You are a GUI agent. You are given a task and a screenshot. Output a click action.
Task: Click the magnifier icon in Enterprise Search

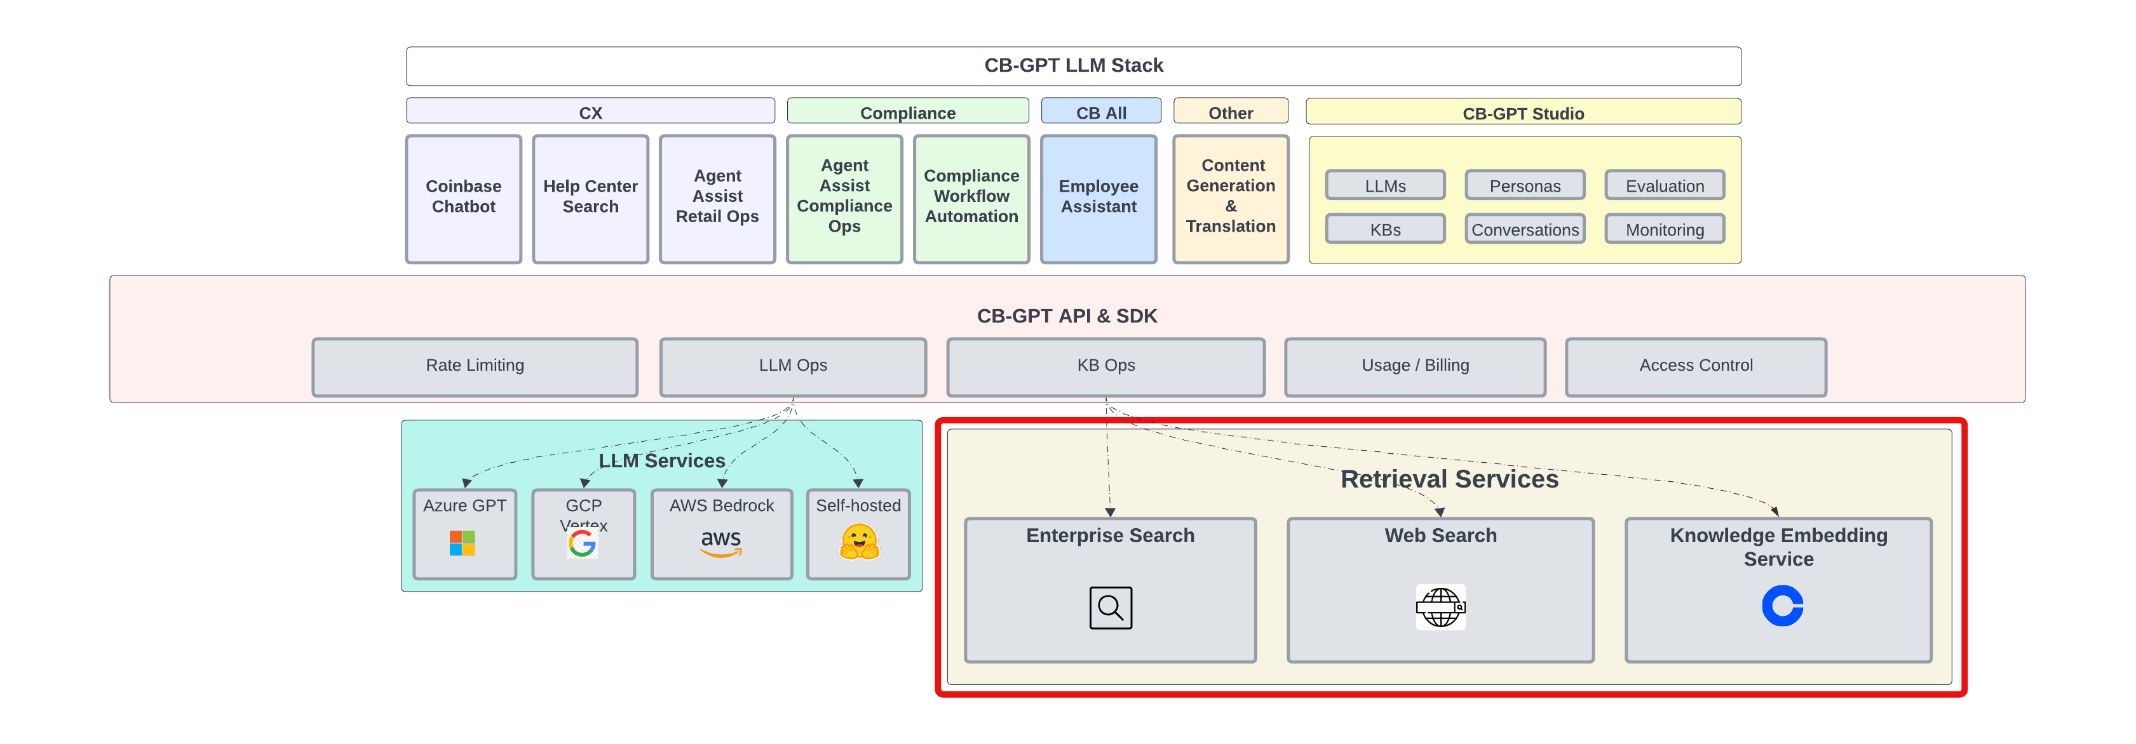click(x=1111, y=608)
